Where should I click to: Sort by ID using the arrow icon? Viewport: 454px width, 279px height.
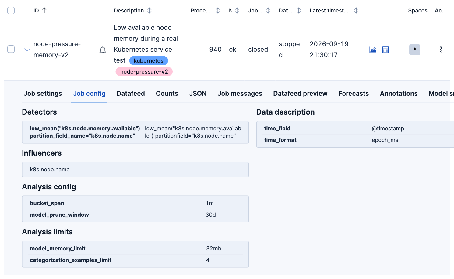pos(44,10)
